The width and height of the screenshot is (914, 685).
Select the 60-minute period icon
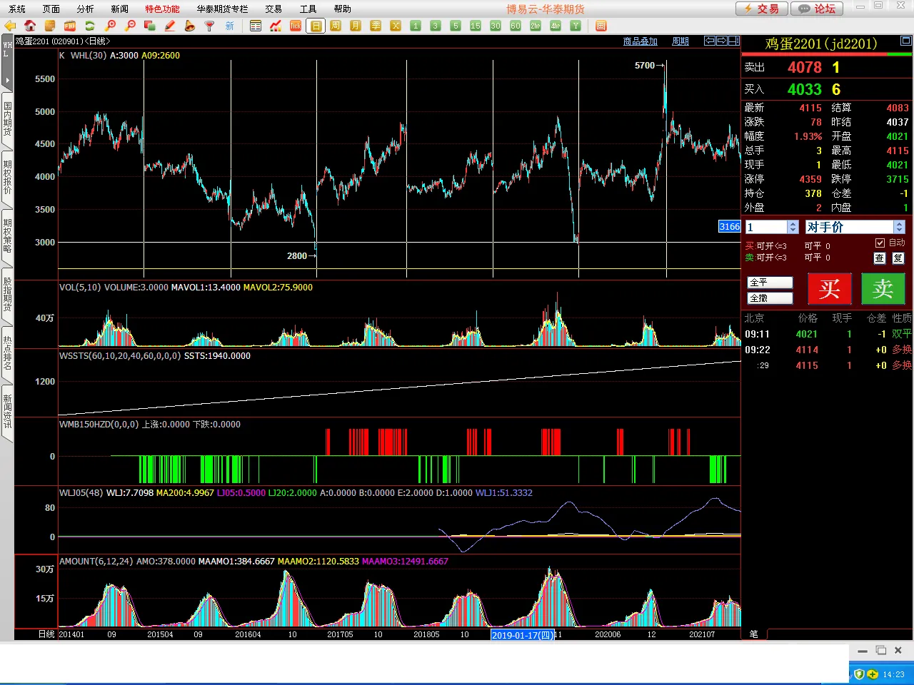point(516,26)
